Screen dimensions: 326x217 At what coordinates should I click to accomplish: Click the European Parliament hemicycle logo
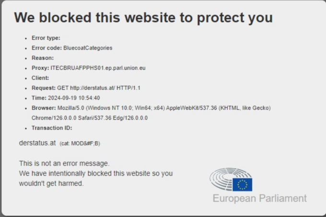point(231,179)
